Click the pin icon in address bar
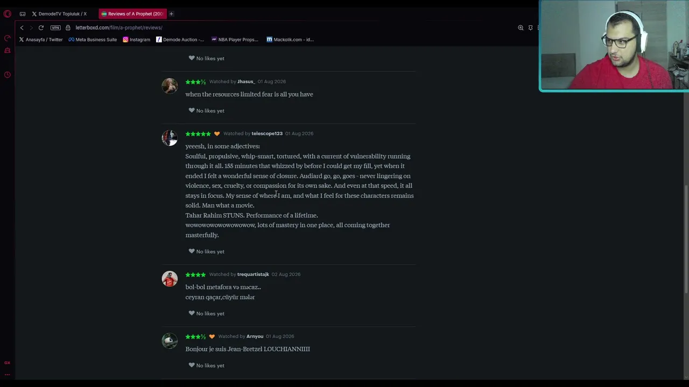The width and height of the screenshot is (689, 387). click(x=530, y=27)
